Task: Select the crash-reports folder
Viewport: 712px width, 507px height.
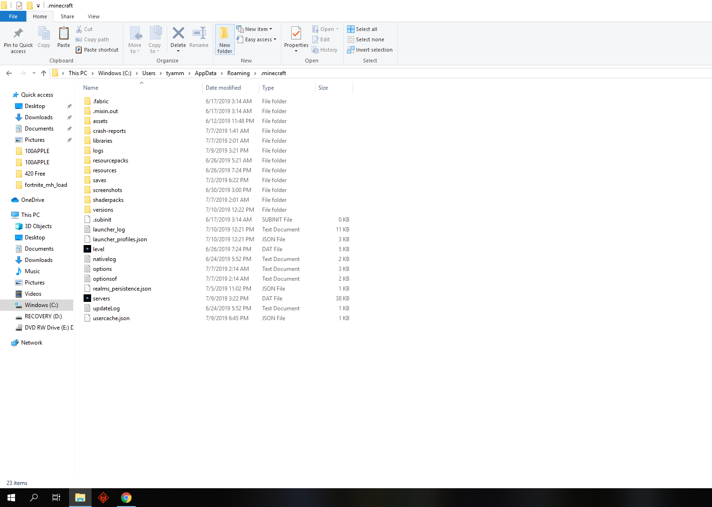Action: [109, 131]
